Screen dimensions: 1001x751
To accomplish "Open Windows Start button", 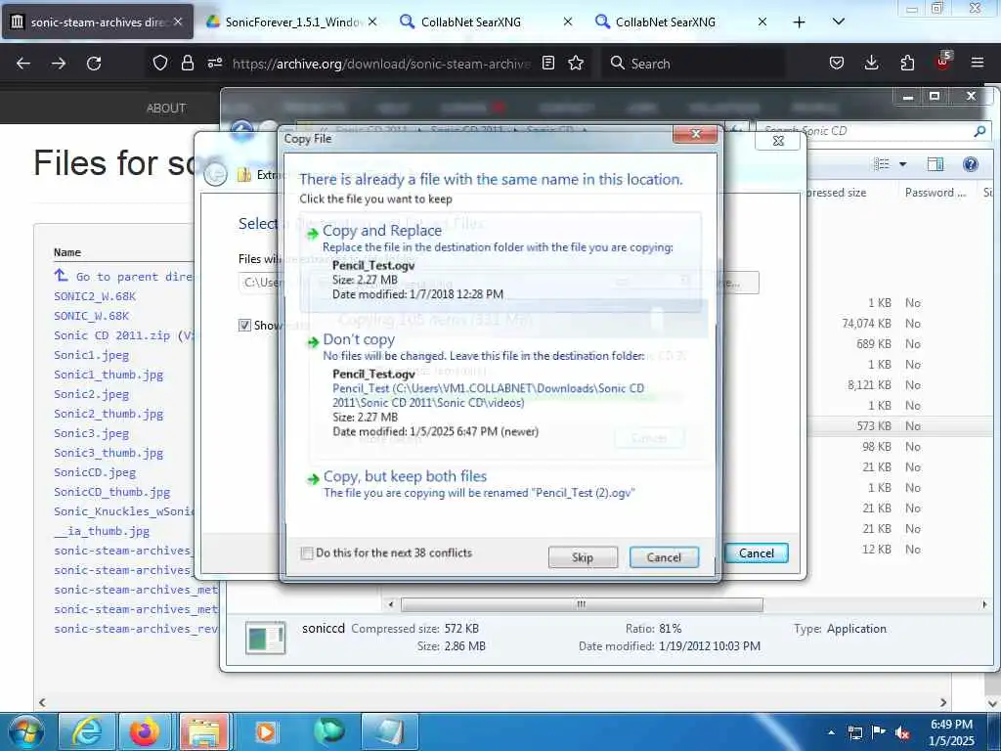I will click(x=26, y=731).
